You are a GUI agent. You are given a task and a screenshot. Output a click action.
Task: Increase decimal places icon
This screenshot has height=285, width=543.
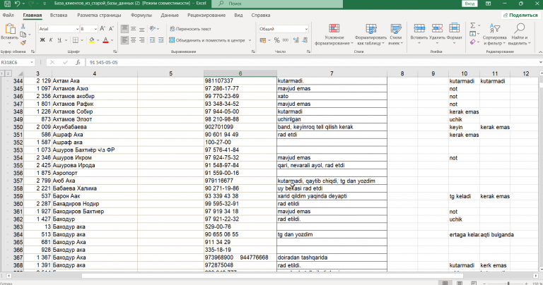[296, 40]
